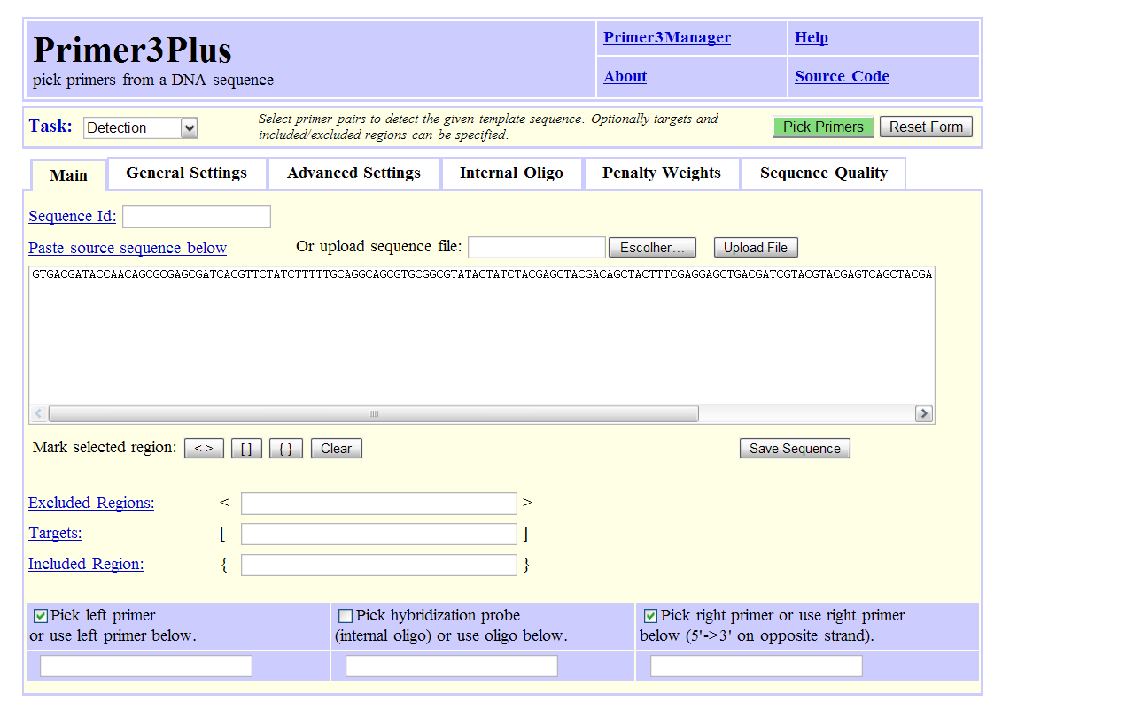Focus the Excluded Regions input field
The image size is (1134, 708).
[379, 504]
